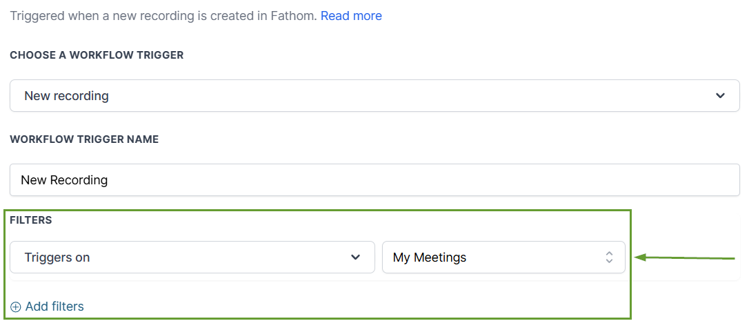Open the My Meetings selector

503,258
